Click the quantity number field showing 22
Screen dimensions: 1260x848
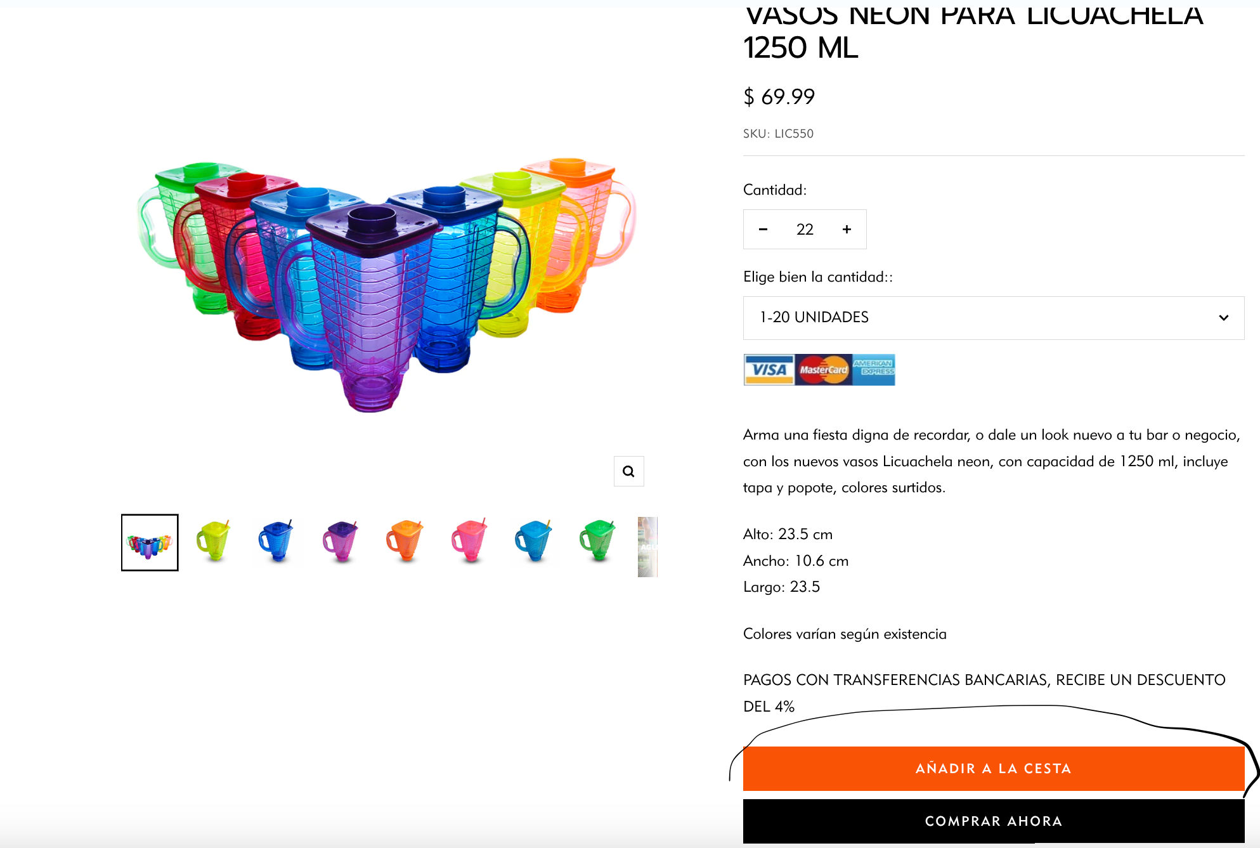[805, 230]
